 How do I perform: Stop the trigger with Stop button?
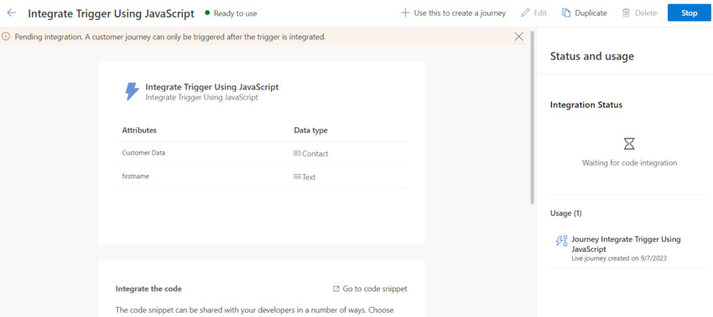tap(689, 13)
